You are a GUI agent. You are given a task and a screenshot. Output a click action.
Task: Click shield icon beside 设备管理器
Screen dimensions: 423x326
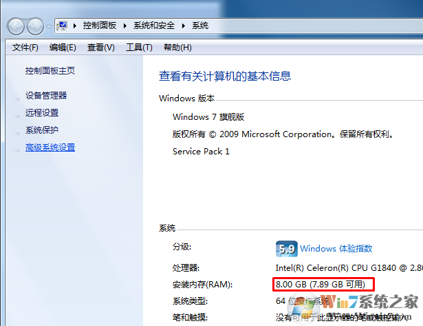tap(17, 99)
